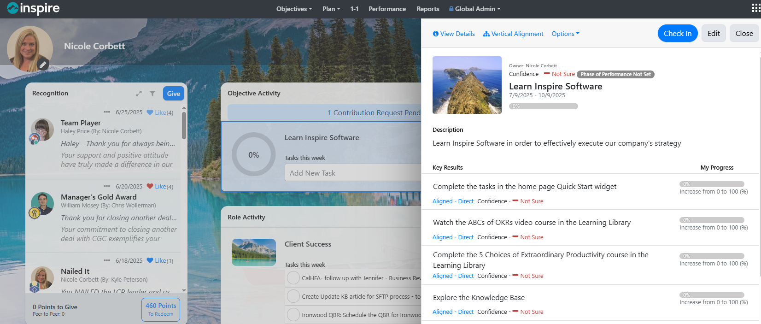This screenshot has height=324, width=761.
Task: Click the Recognition list scroll-down arrow
Action: click(x=184, y=290)
